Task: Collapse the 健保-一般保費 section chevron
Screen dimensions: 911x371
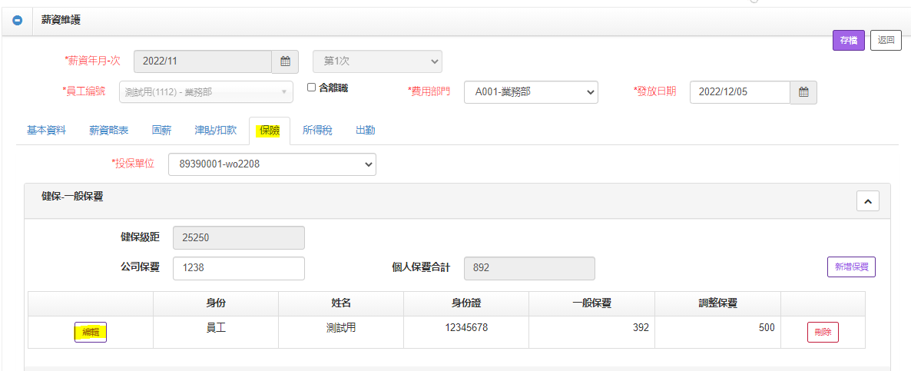Action: 867,201
